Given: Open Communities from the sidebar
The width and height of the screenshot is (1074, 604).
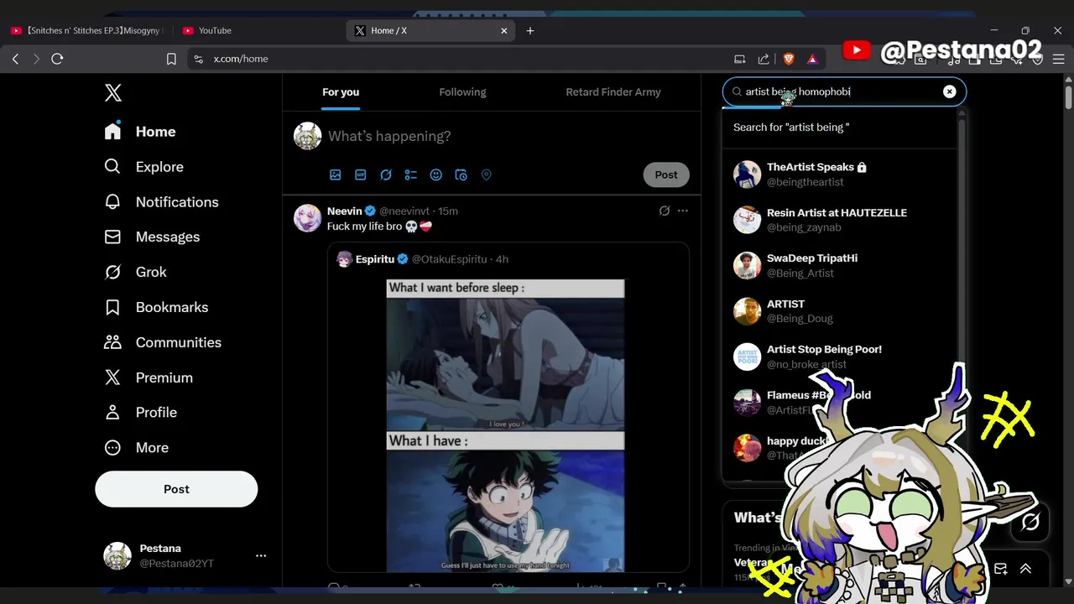Looking at the screenshot, I should tap(162, 342).
